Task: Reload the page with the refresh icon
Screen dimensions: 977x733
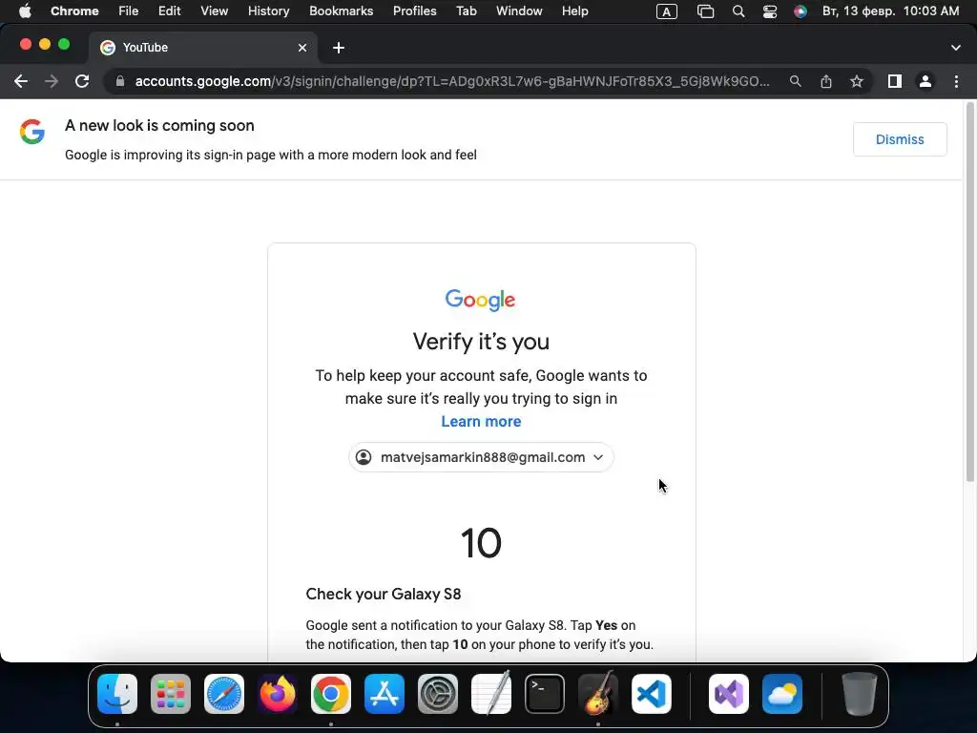Action: pos(82,82)
